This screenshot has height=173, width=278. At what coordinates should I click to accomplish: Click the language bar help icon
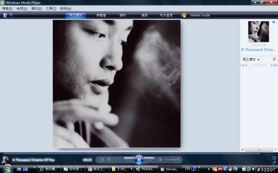194,169
